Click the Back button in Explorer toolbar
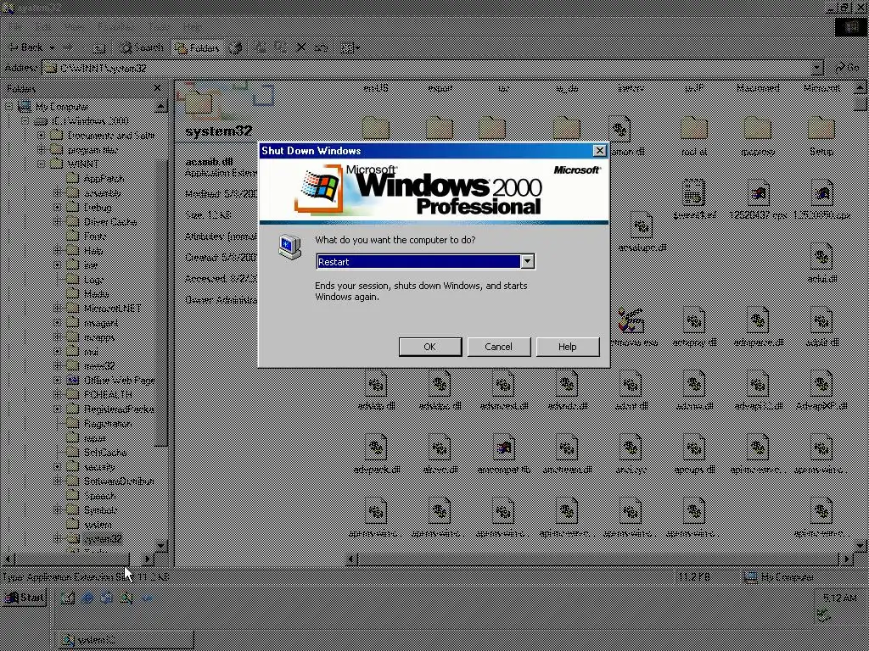869x651 pixels. coord(26,47)
